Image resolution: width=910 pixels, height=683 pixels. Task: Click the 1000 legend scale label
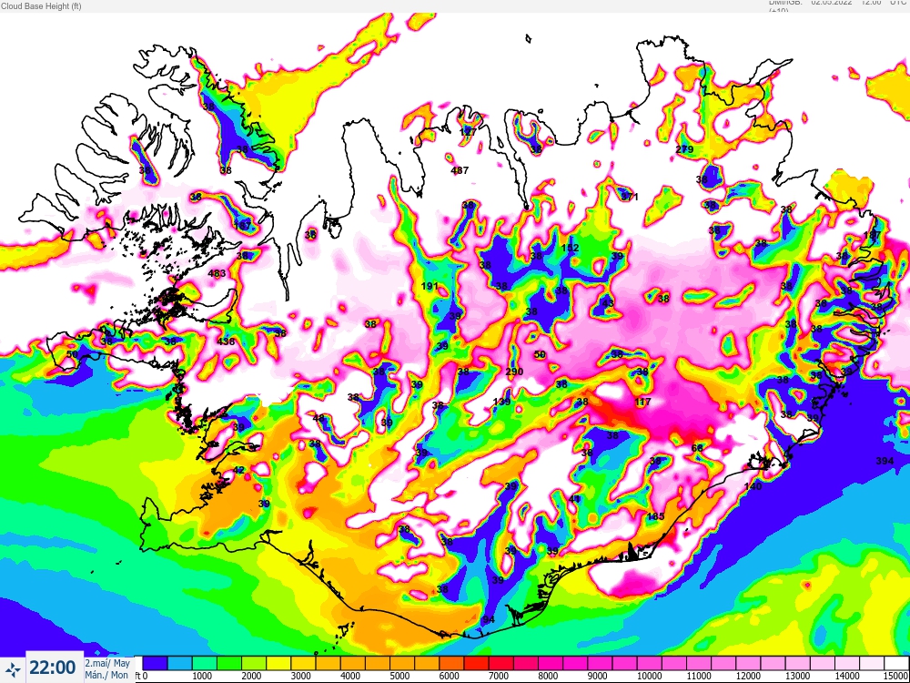coord(201,676)
